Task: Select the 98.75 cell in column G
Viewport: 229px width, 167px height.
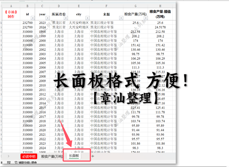Action: click(136, 54)
